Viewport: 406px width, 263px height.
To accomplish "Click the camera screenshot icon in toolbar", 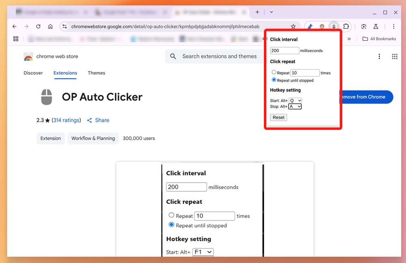I will [x=363, y=26].
